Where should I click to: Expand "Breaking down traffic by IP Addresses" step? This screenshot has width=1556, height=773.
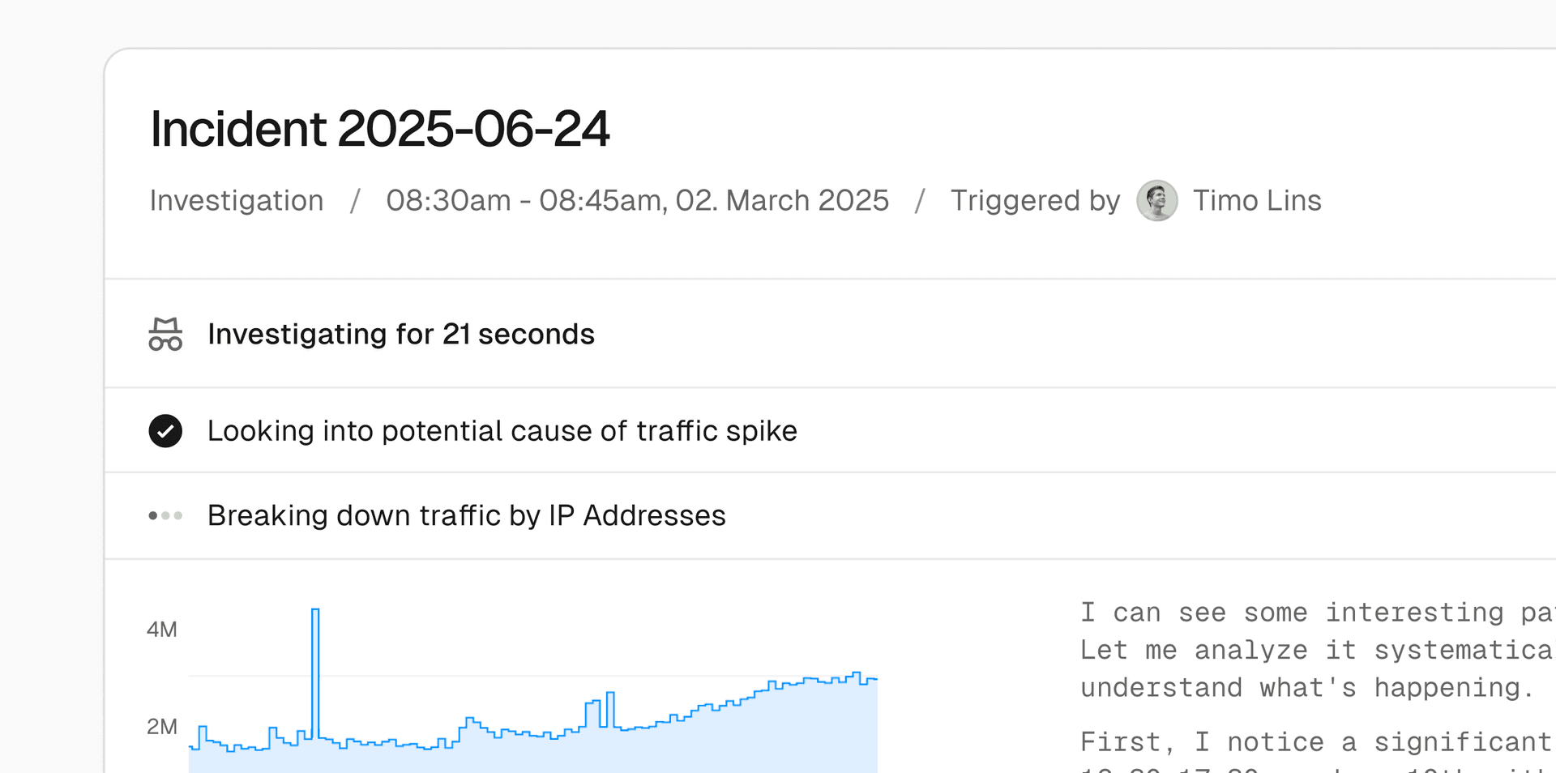[467, 515]
